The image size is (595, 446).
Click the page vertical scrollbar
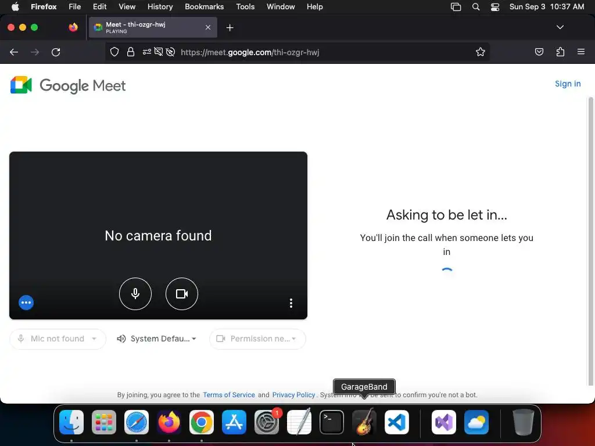(x=590, y=241)
